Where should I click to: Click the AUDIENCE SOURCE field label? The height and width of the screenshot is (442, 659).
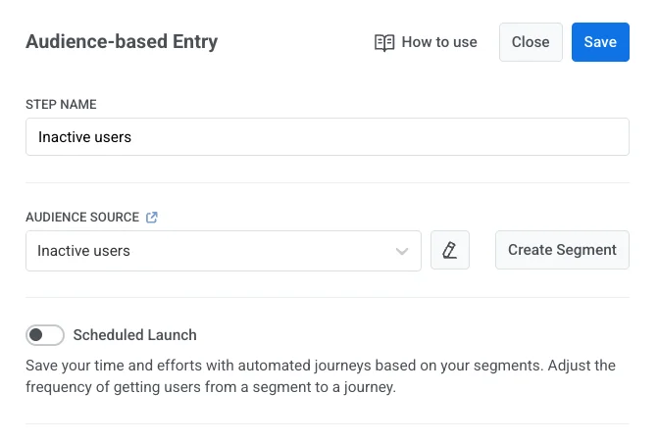pos(82,218)
